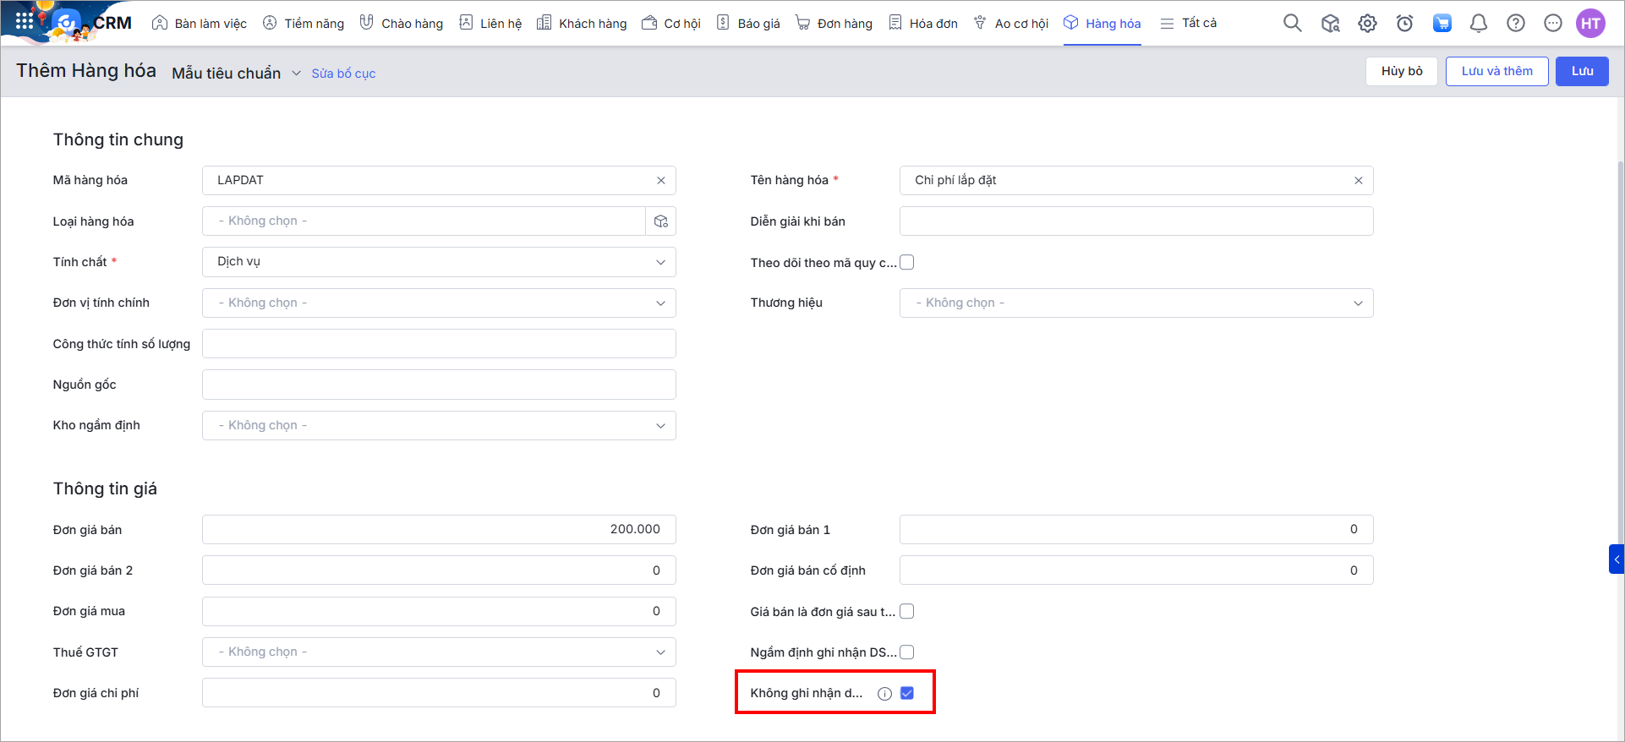Clear the Mã hàng hóa field
Viewport: 1625px width, 742px height.
[660, 181]
